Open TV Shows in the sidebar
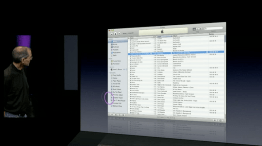This screenshot has height=146, width=262. [x=116, y=47]
